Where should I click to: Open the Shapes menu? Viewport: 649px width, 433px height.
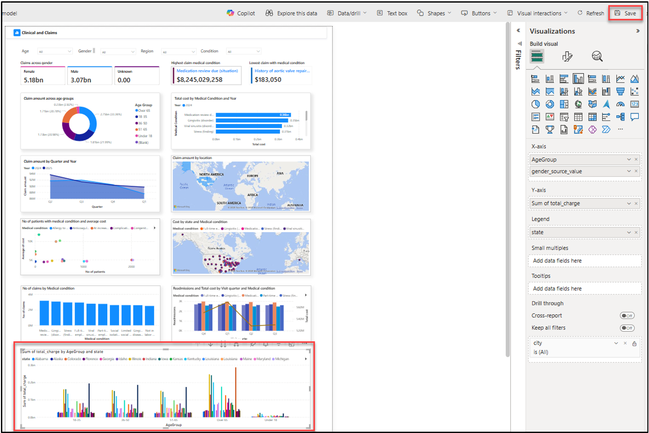tap(434, 13)
